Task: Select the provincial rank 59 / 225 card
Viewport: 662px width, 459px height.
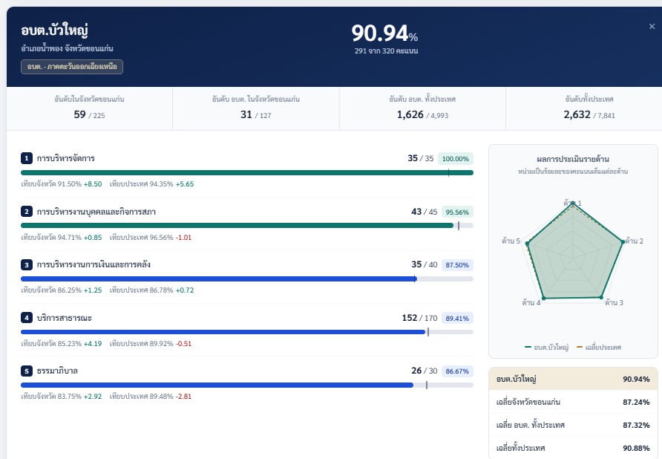Action: pos(90,108)
